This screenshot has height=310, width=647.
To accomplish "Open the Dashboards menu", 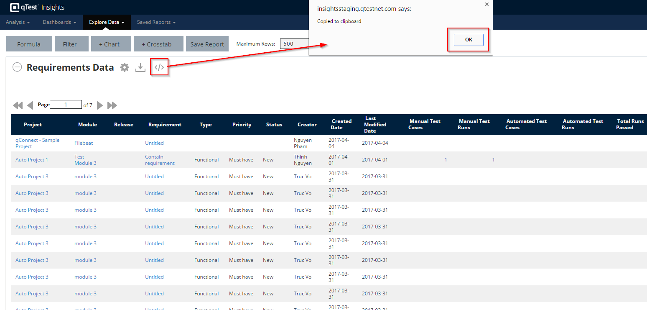I will [59, 22].
